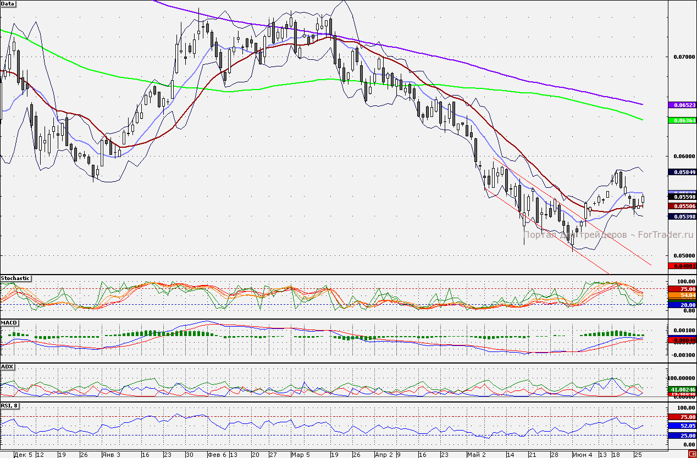697x458 pixels.
Task: Click the Июн 4 date on time axis
Action: click(582, 454)
